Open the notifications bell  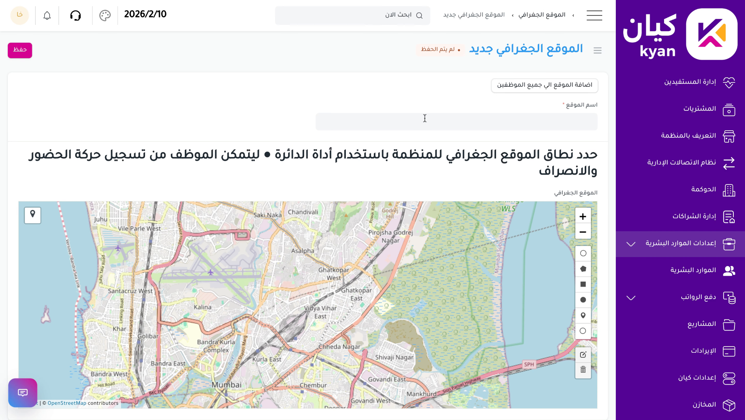[47, 15]
